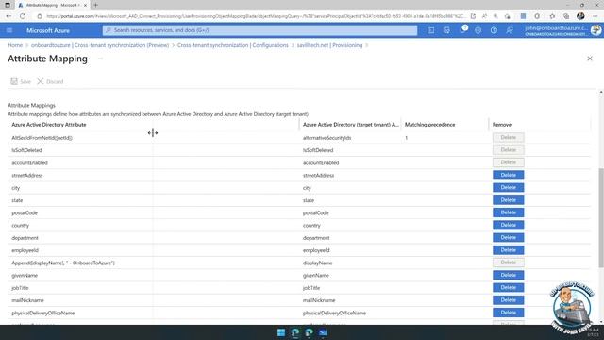604x340 pixels.
Task: Open onboardtoazure Cross-tenant synchronization breadcrumb
Action: click(100, 45)
